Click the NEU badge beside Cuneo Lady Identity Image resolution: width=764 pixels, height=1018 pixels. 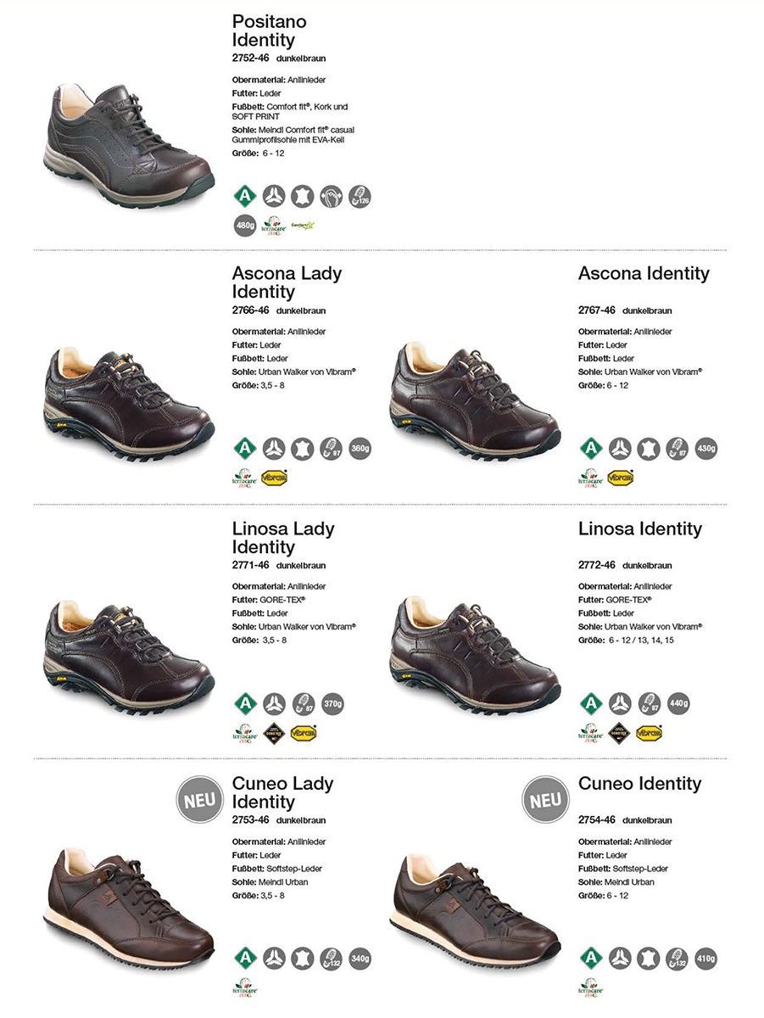199,800
